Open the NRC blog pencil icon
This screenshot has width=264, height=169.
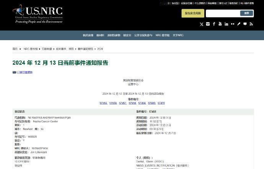(239, 24)
